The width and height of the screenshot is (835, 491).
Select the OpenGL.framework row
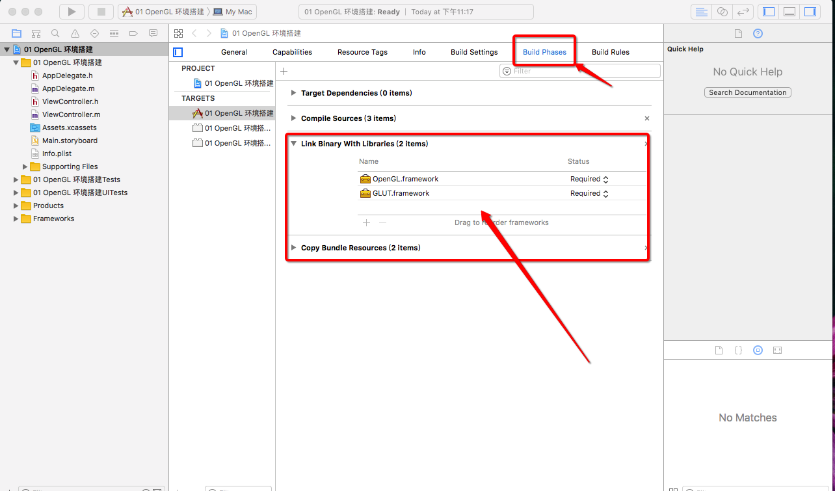pos(502,179)
